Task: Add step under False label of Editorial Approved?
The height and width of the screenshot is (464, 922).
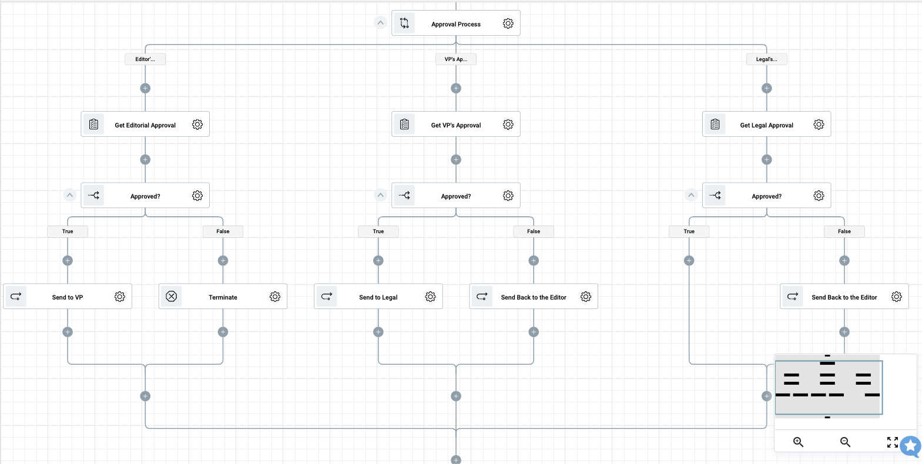Action: 223,261
